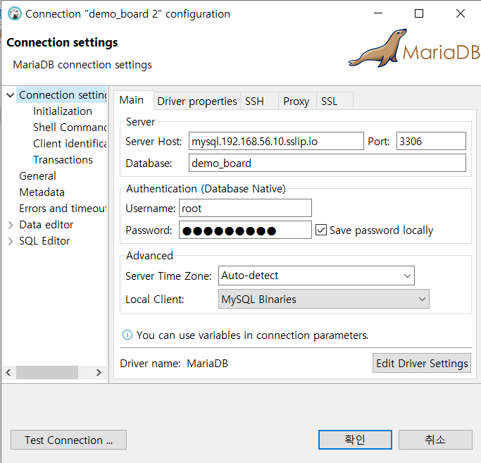Select Initialization in the tree
The height and width of the screenshot is (463, 481).
(63, 111)
